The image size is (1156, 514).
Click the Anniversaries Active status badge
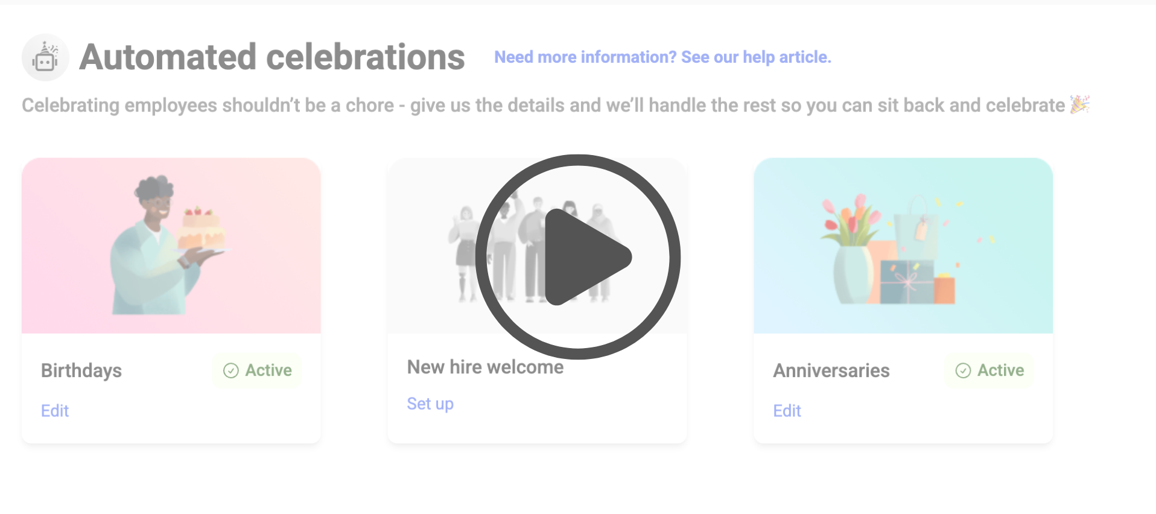(989, 370)
